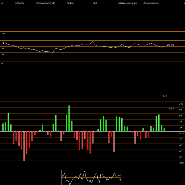Click the MR axis label 40
185x185 pixels.
[x=181, y=122]
